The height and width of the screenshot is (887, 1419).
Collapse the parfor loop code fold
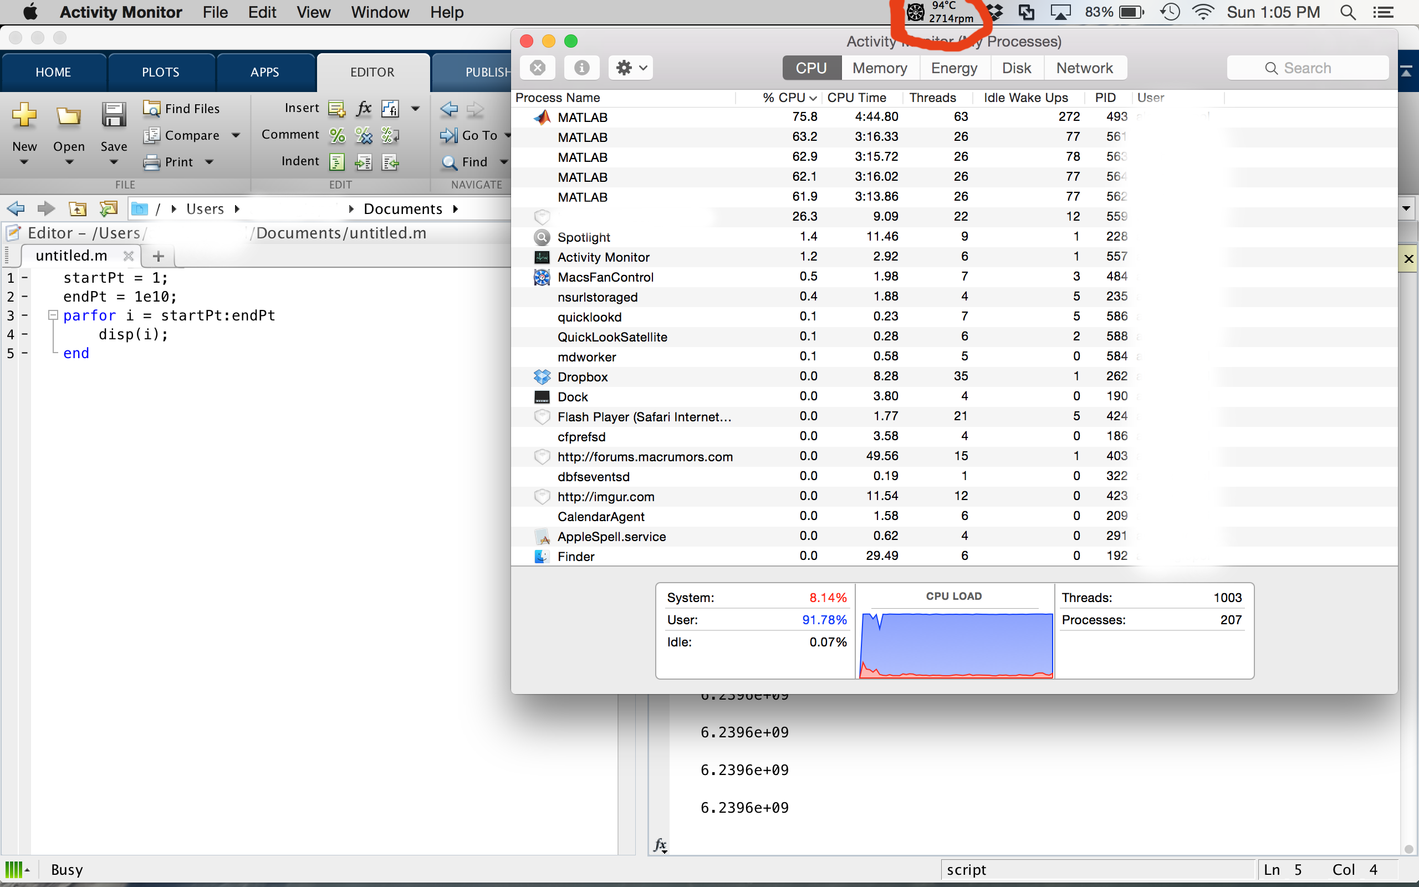(x=53, y=315)
